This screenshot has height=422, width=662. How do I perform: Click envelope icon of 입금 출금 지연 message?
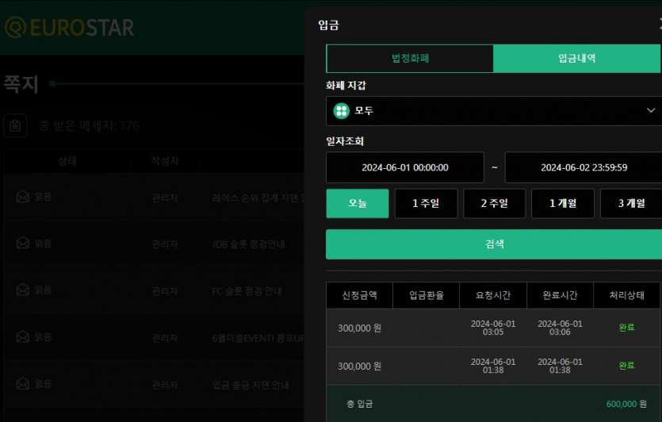coord(22,384)
